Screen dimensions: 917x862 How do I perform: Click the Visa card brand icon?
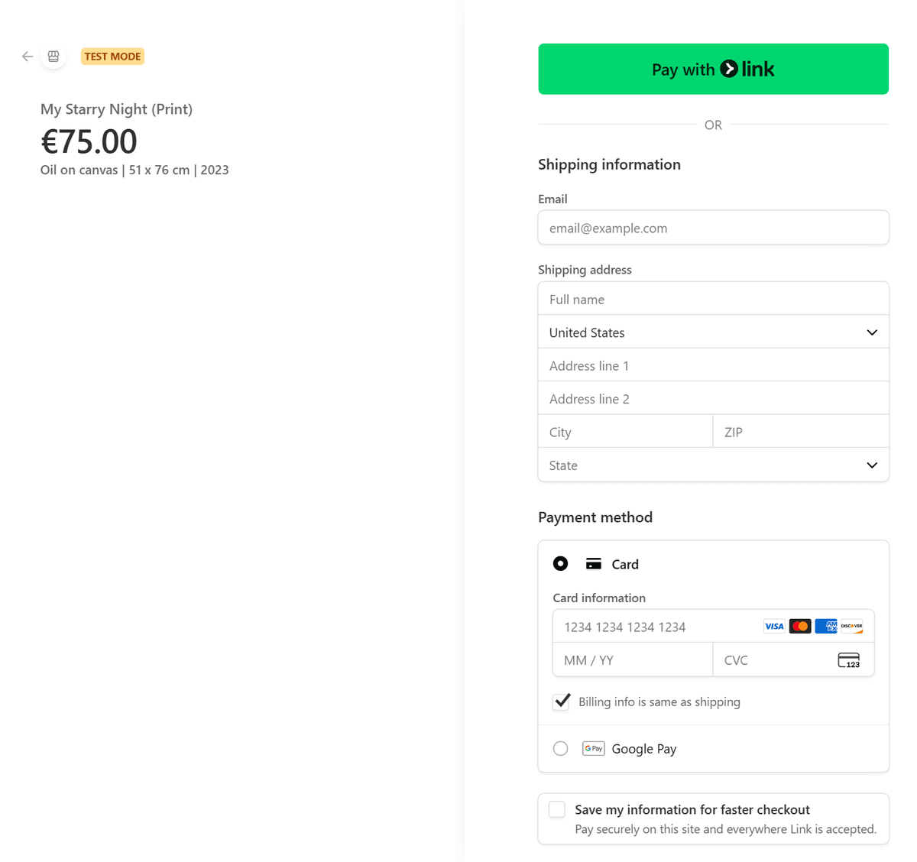click(x=773, y=626)
